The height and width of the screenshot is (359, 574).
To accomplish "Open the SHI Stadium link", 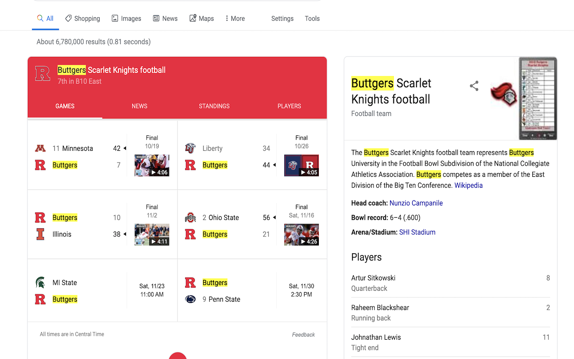I will 417,232.
